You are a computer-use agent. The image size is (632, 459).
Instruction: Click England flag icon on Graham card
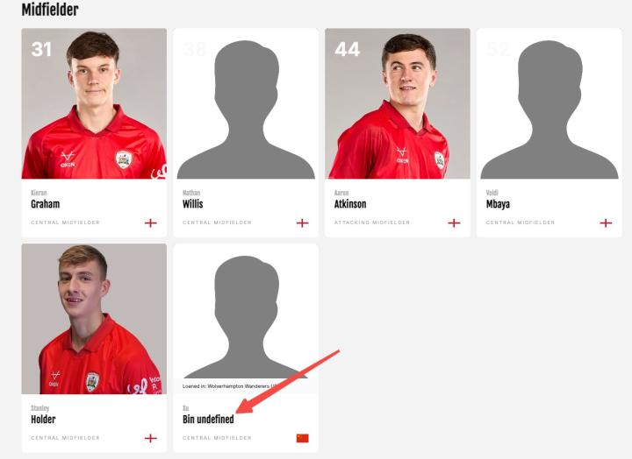(x=151, y=222)
